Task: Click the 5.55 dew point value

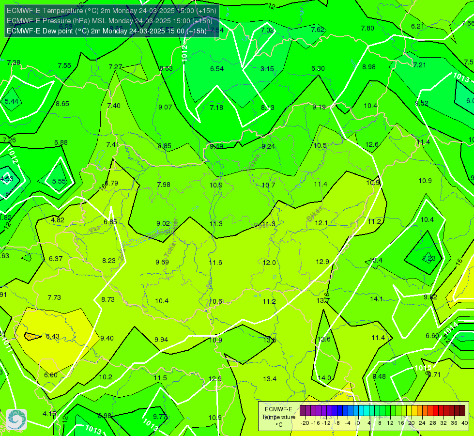Action: [x=59, y=181]
